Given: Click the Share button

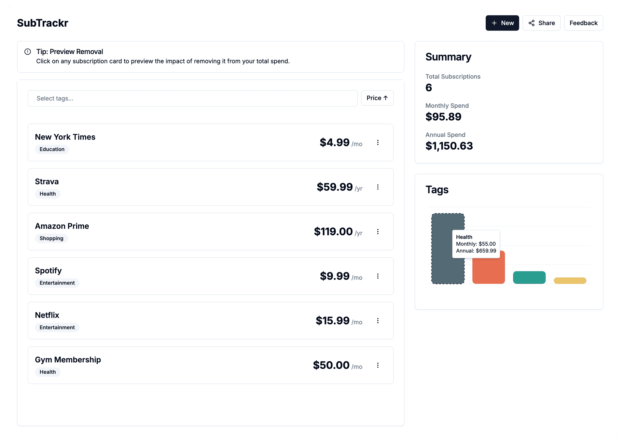Looking at the screenshot, I should click(541, 23).
